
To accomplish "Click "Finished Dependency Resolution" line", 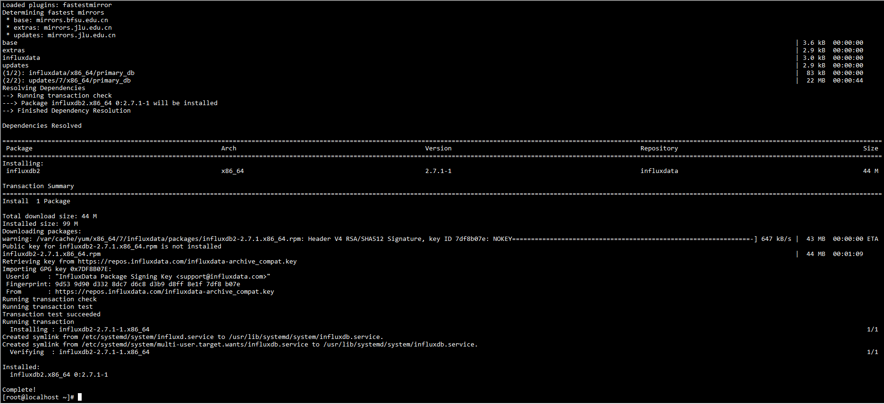I will pos(67,111).
